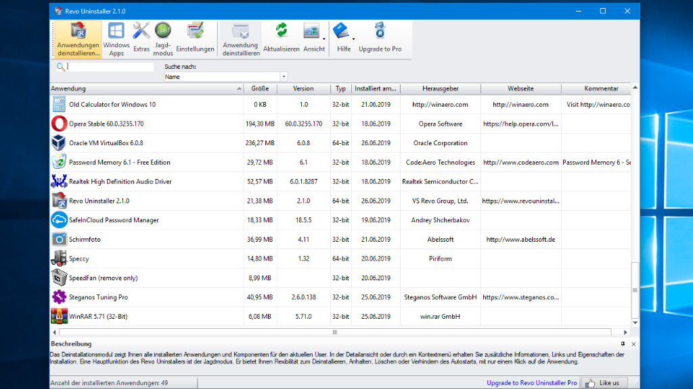Image resolution: width=693 pixels, height=389 pixels.
Task: Select the WinRAR 5.71 application icon
Action: 59,316
